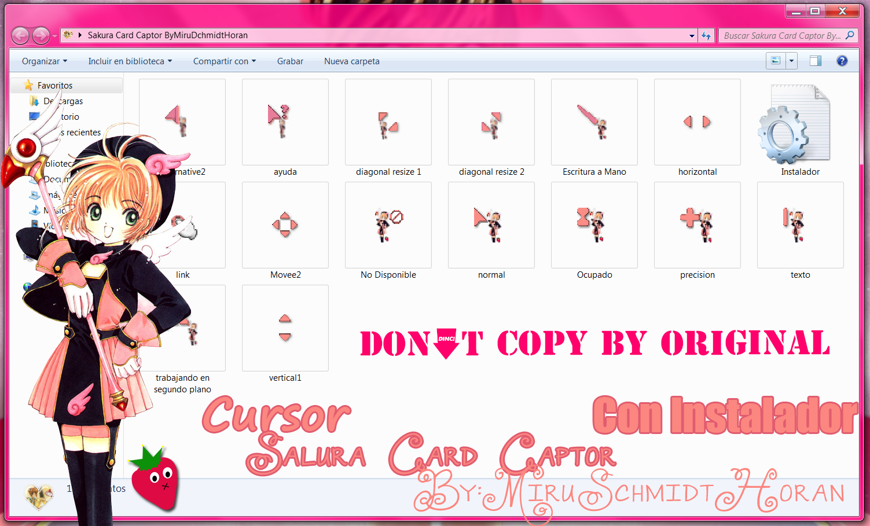Click the back navigation arrow
The image size is (870, 526).
click(20, 35)
